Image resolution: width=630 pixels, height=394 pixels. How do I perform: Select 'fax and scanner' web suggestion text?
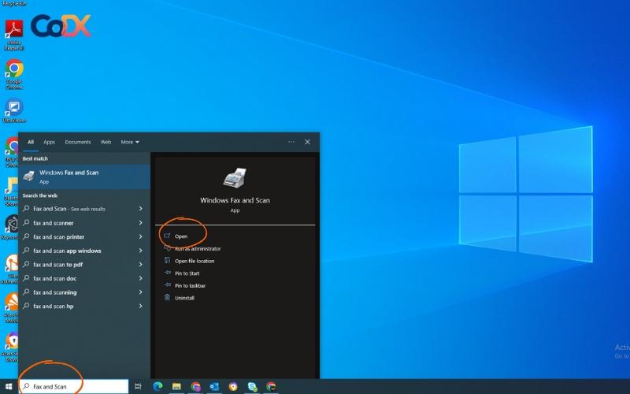(x=53, y=223)
